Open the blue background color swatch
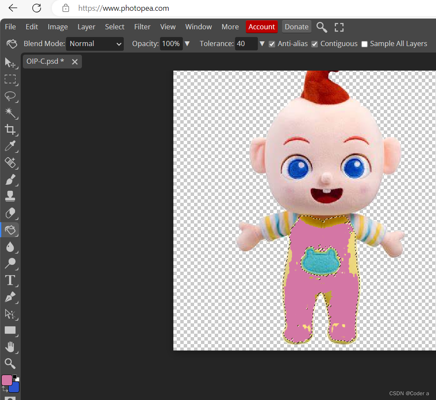The height and width of the screenshot is (400, 436). tap(16, 388)
